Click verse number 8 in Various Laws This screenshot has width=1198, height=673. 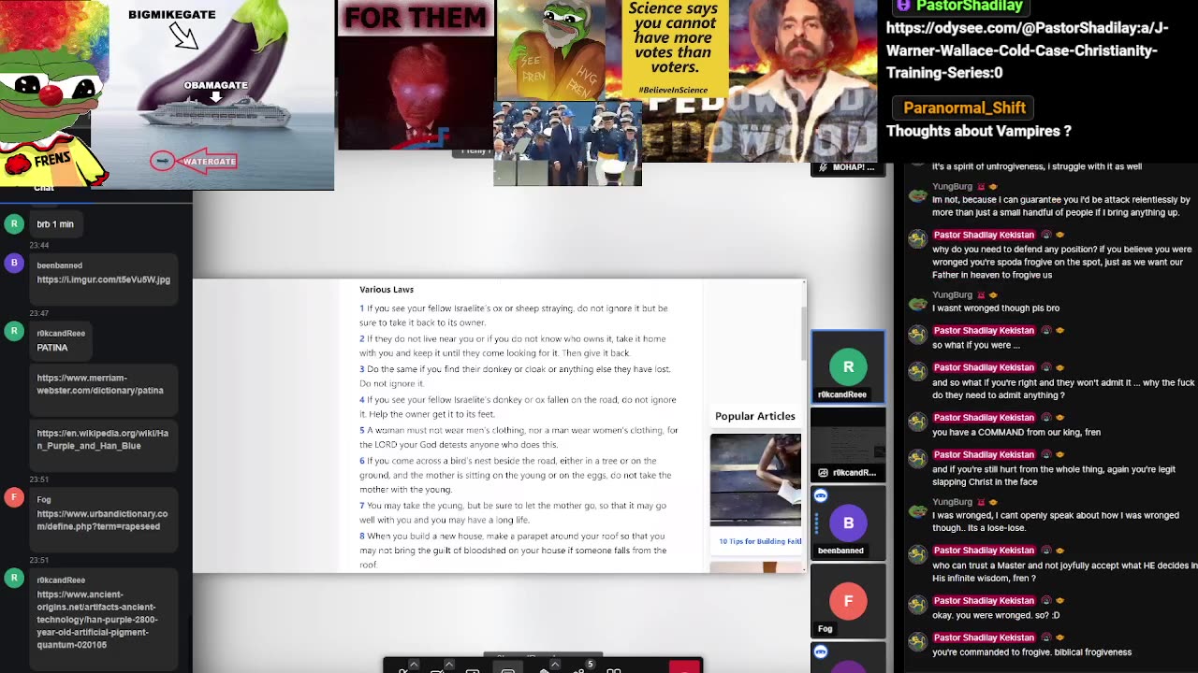362,536
